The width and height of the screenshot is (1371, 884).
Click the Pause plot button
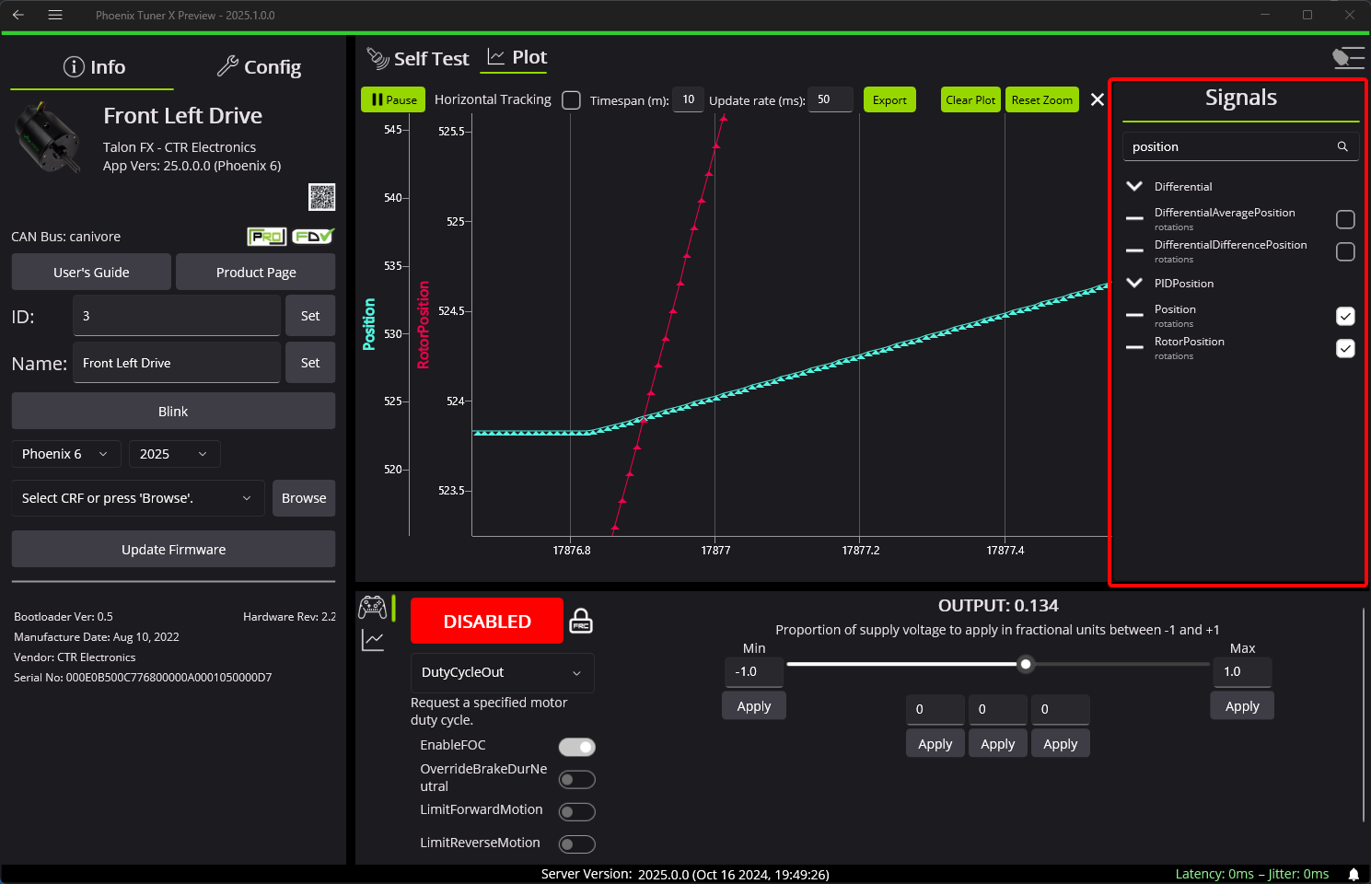point(393,99)
